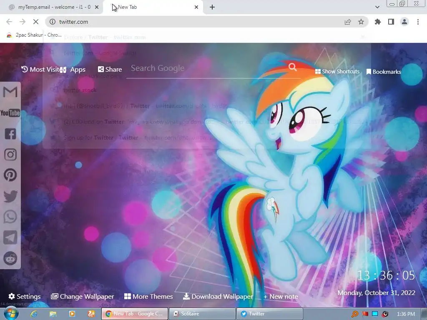The width and height of the screenshot is (427, 320).
Task: Go forward in browser history
Action: tap(23, 22)
